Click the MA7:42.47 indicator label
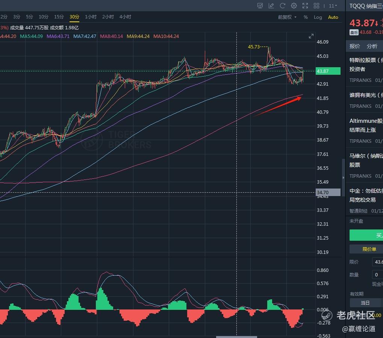Screen dimensions: 383x338 [x=85, y=36]
